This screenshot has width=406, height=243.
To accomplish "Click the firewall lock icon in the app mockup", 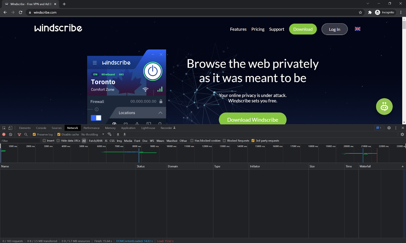I will (161, 101).
